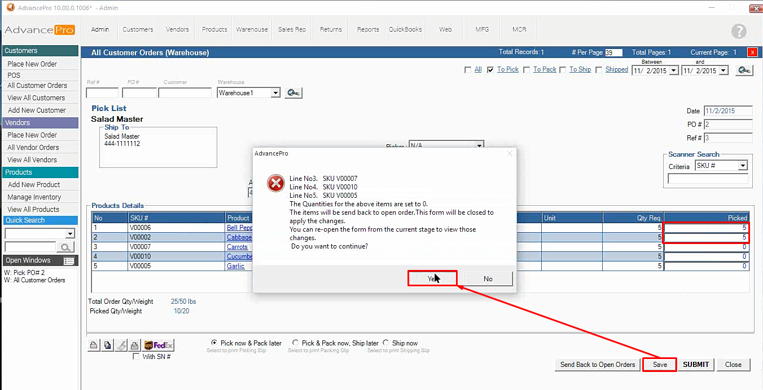Screen dimensions: 763x390
Task: Click the date range search key icon
Action: coord(744,70)
